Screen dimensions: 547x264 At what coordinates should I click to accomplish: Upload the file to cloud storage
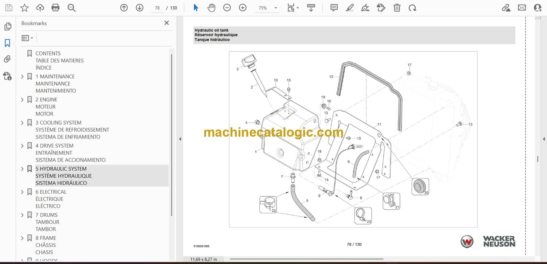tap(40, 8)
